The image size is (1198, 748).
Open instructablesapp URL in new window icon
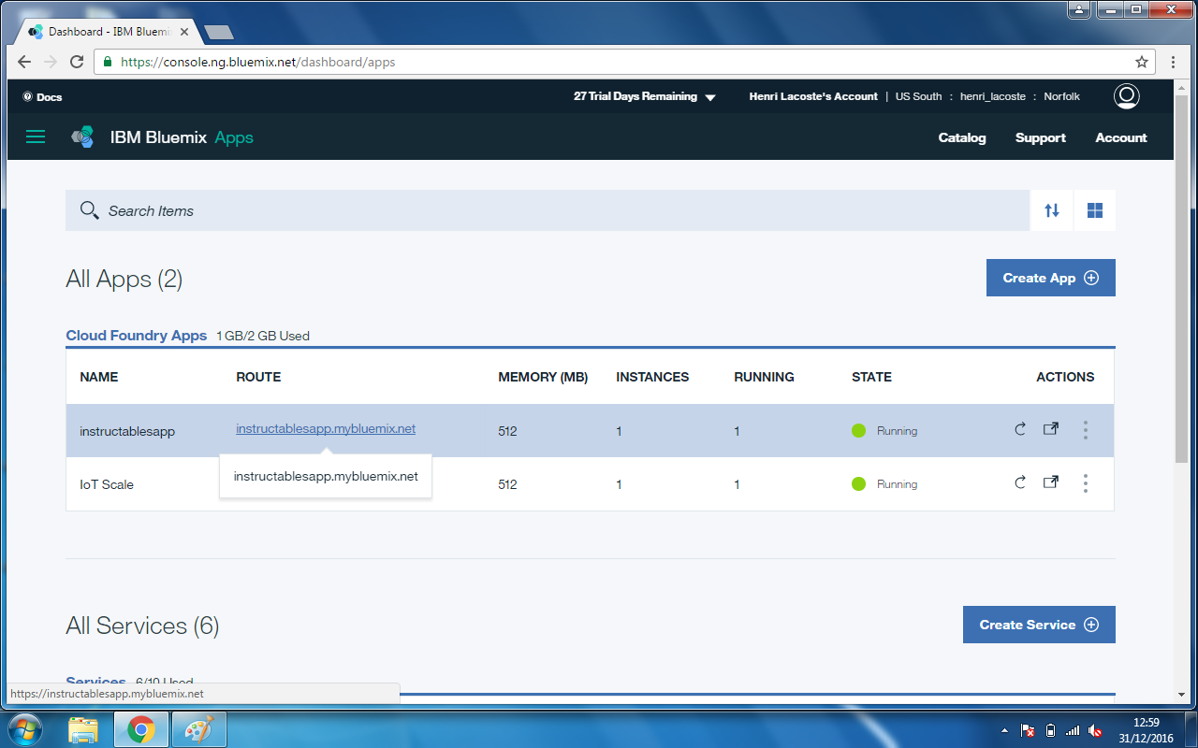coord(1051,429)
